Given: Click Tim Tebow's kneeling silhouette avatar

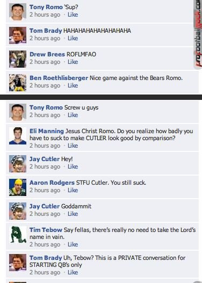Looking at the screenshot, I should (18, 235).
